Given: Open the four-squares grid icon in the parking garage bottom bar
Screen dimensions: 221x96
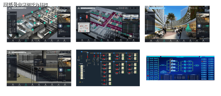Looking at the screenshot, I should pyautogui.click(x=133, y=40).
